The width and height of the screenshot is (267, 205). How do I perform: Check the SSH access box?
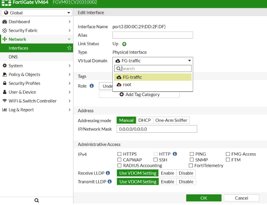pos(155,160)
